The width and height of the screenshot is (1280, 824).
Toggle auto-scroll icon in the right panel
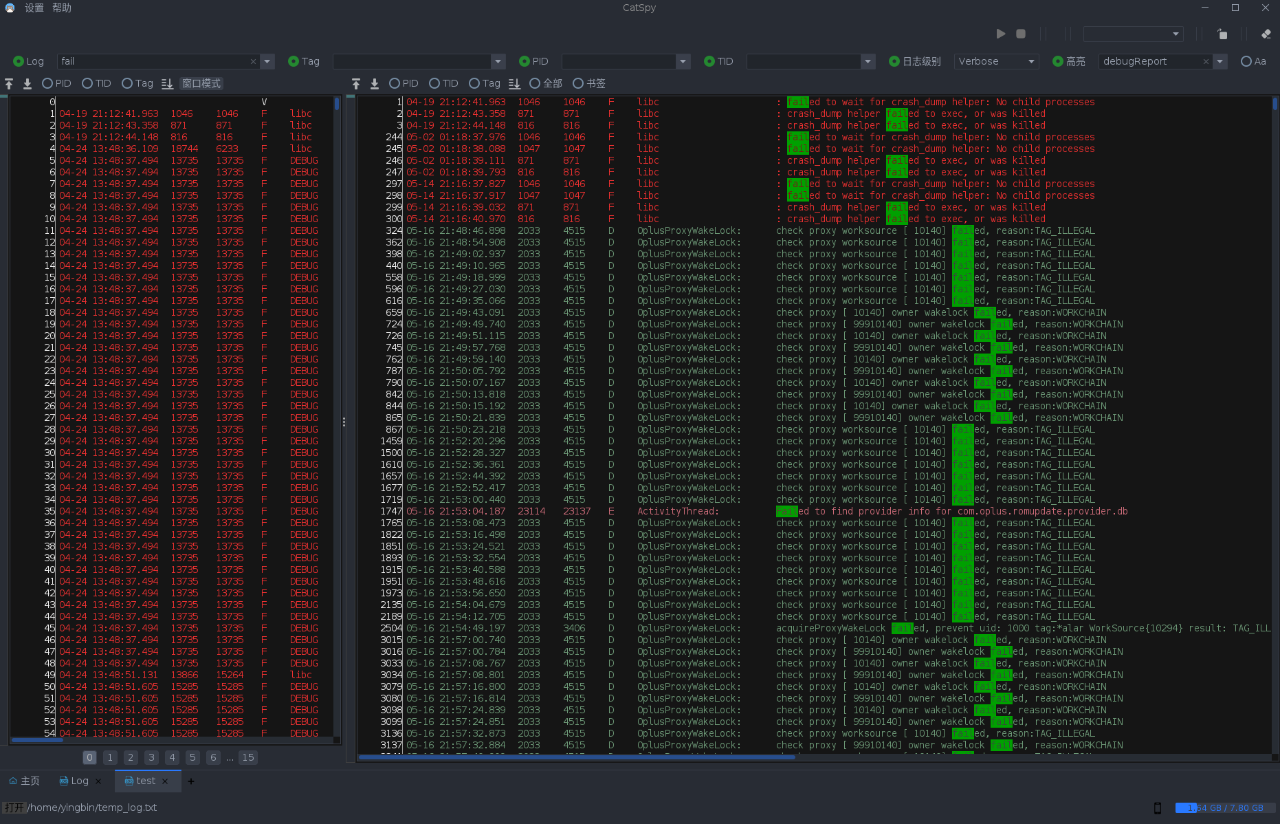coord(514,83)
